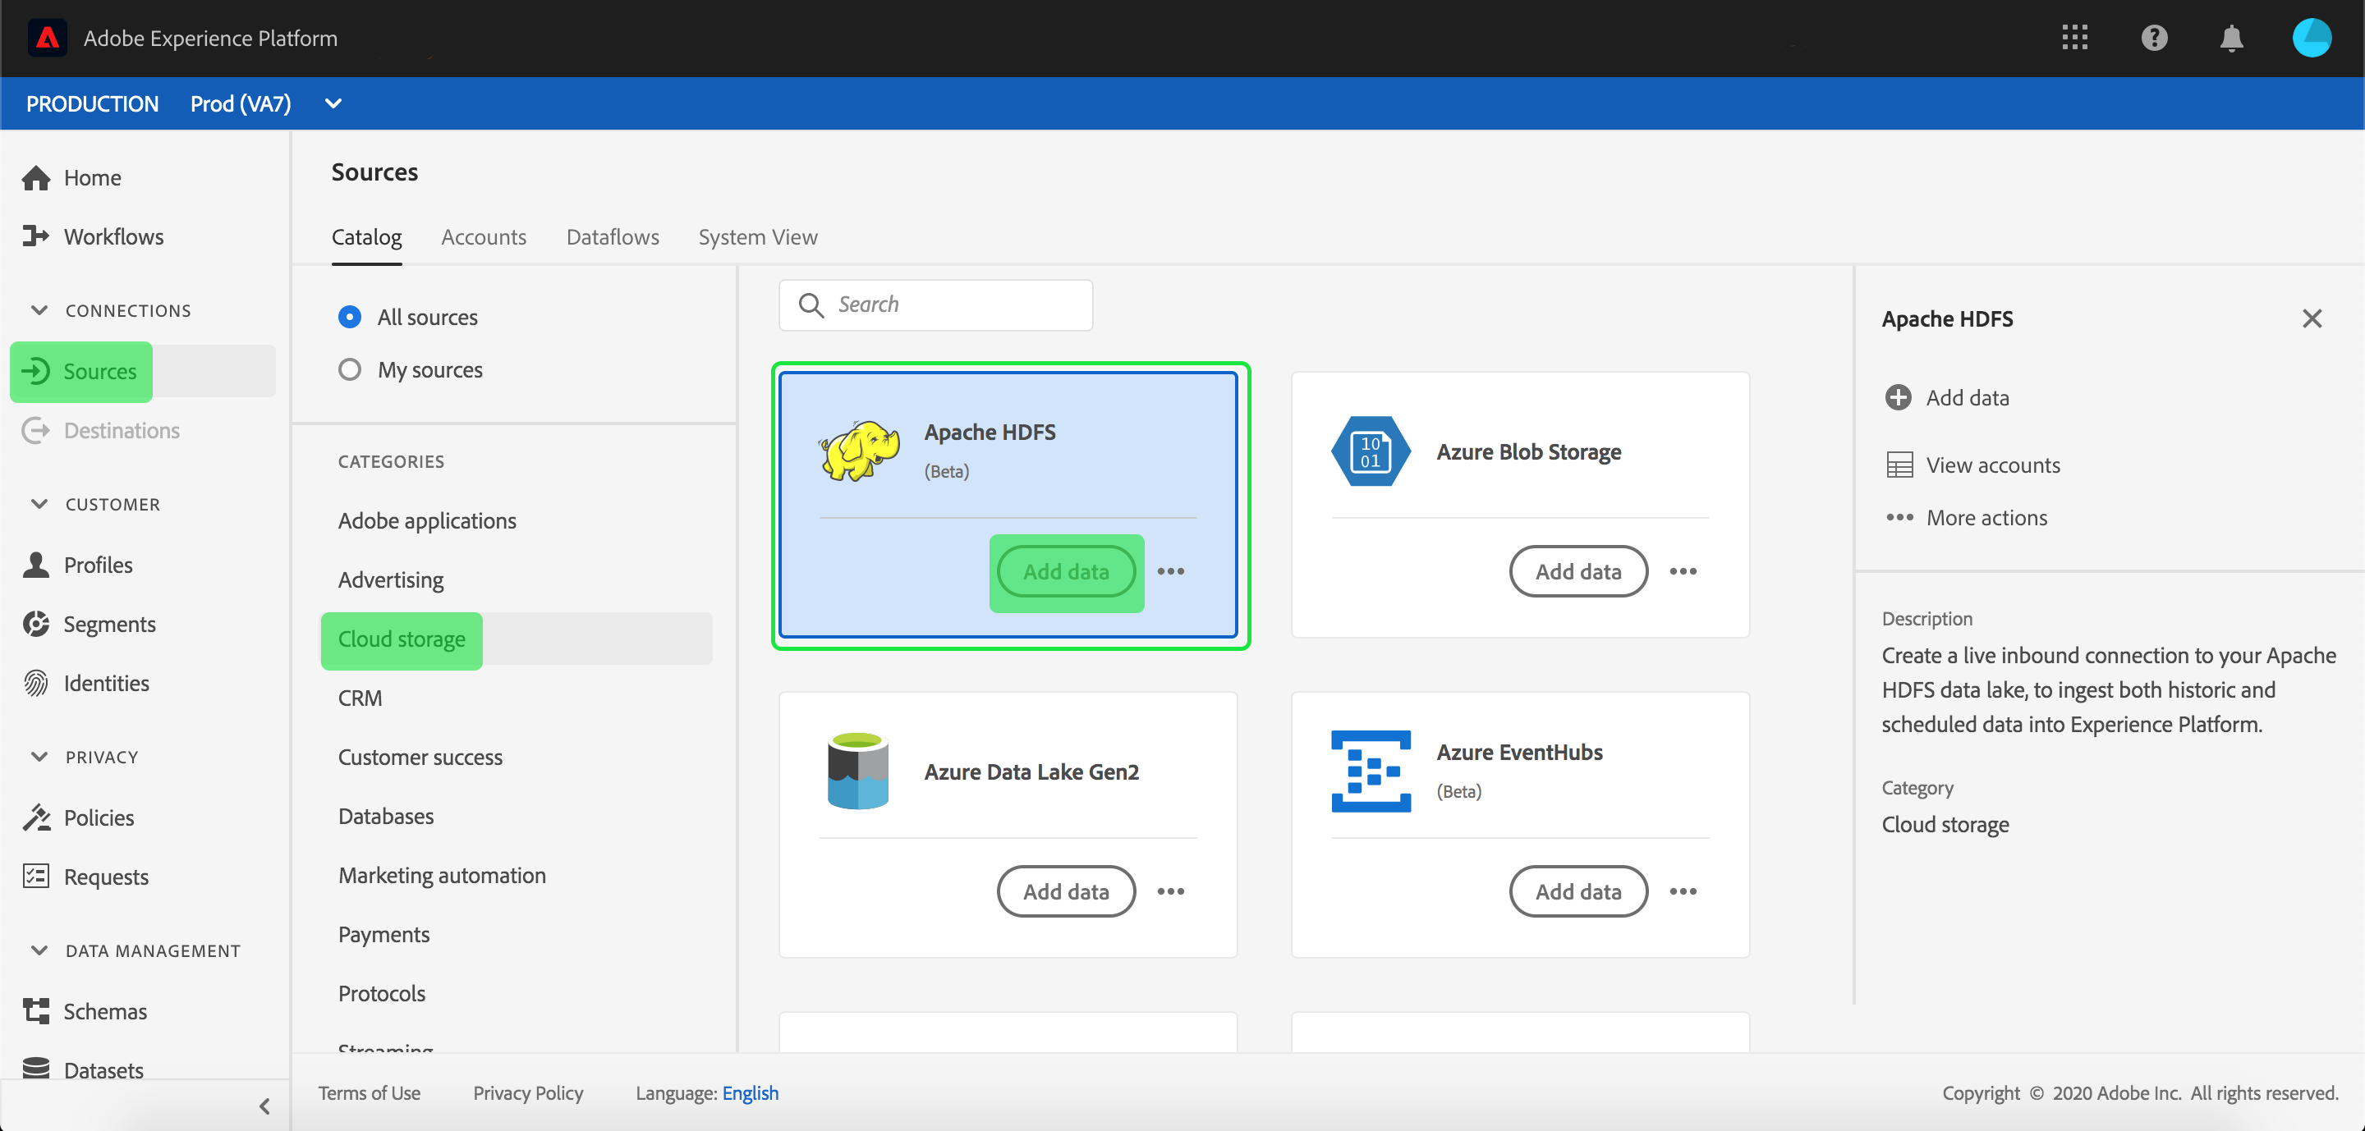Open the Segments sidebar item
The width and height of the screenshot is (2365, 1131).
(x=109, y=624)
